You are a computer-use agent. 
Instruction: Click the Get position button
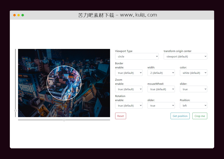point(180,116)
